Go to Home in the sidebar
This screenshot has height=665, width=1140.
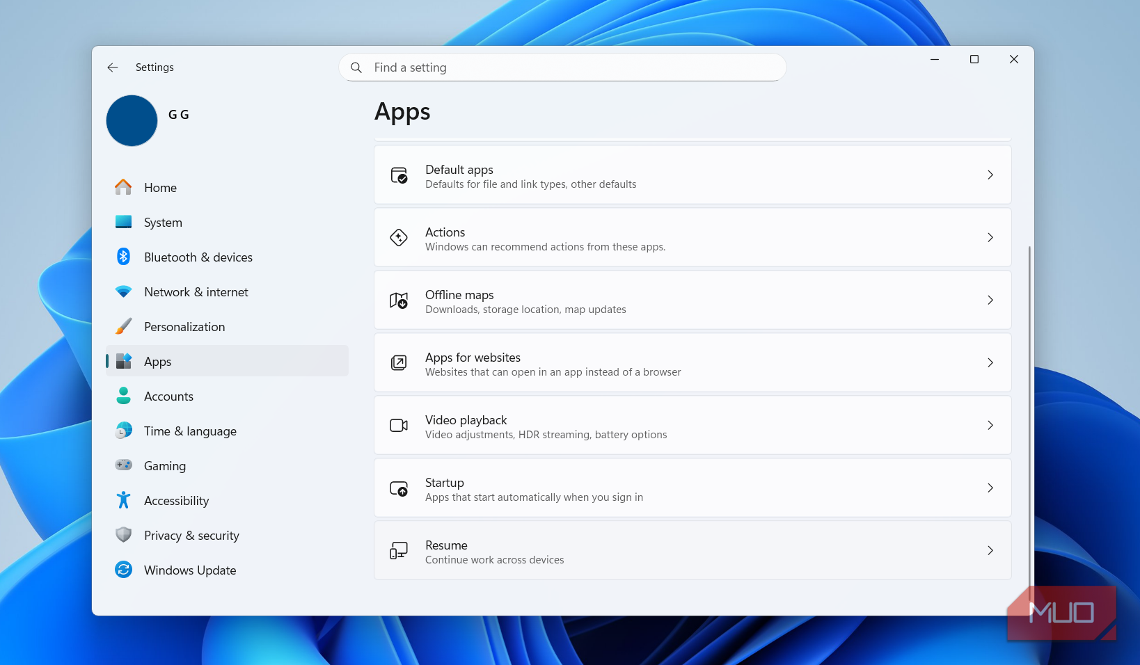[x=227, y=187]
